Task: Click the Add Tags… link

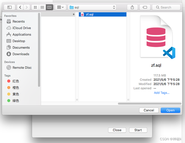Action: coord(162,93)
